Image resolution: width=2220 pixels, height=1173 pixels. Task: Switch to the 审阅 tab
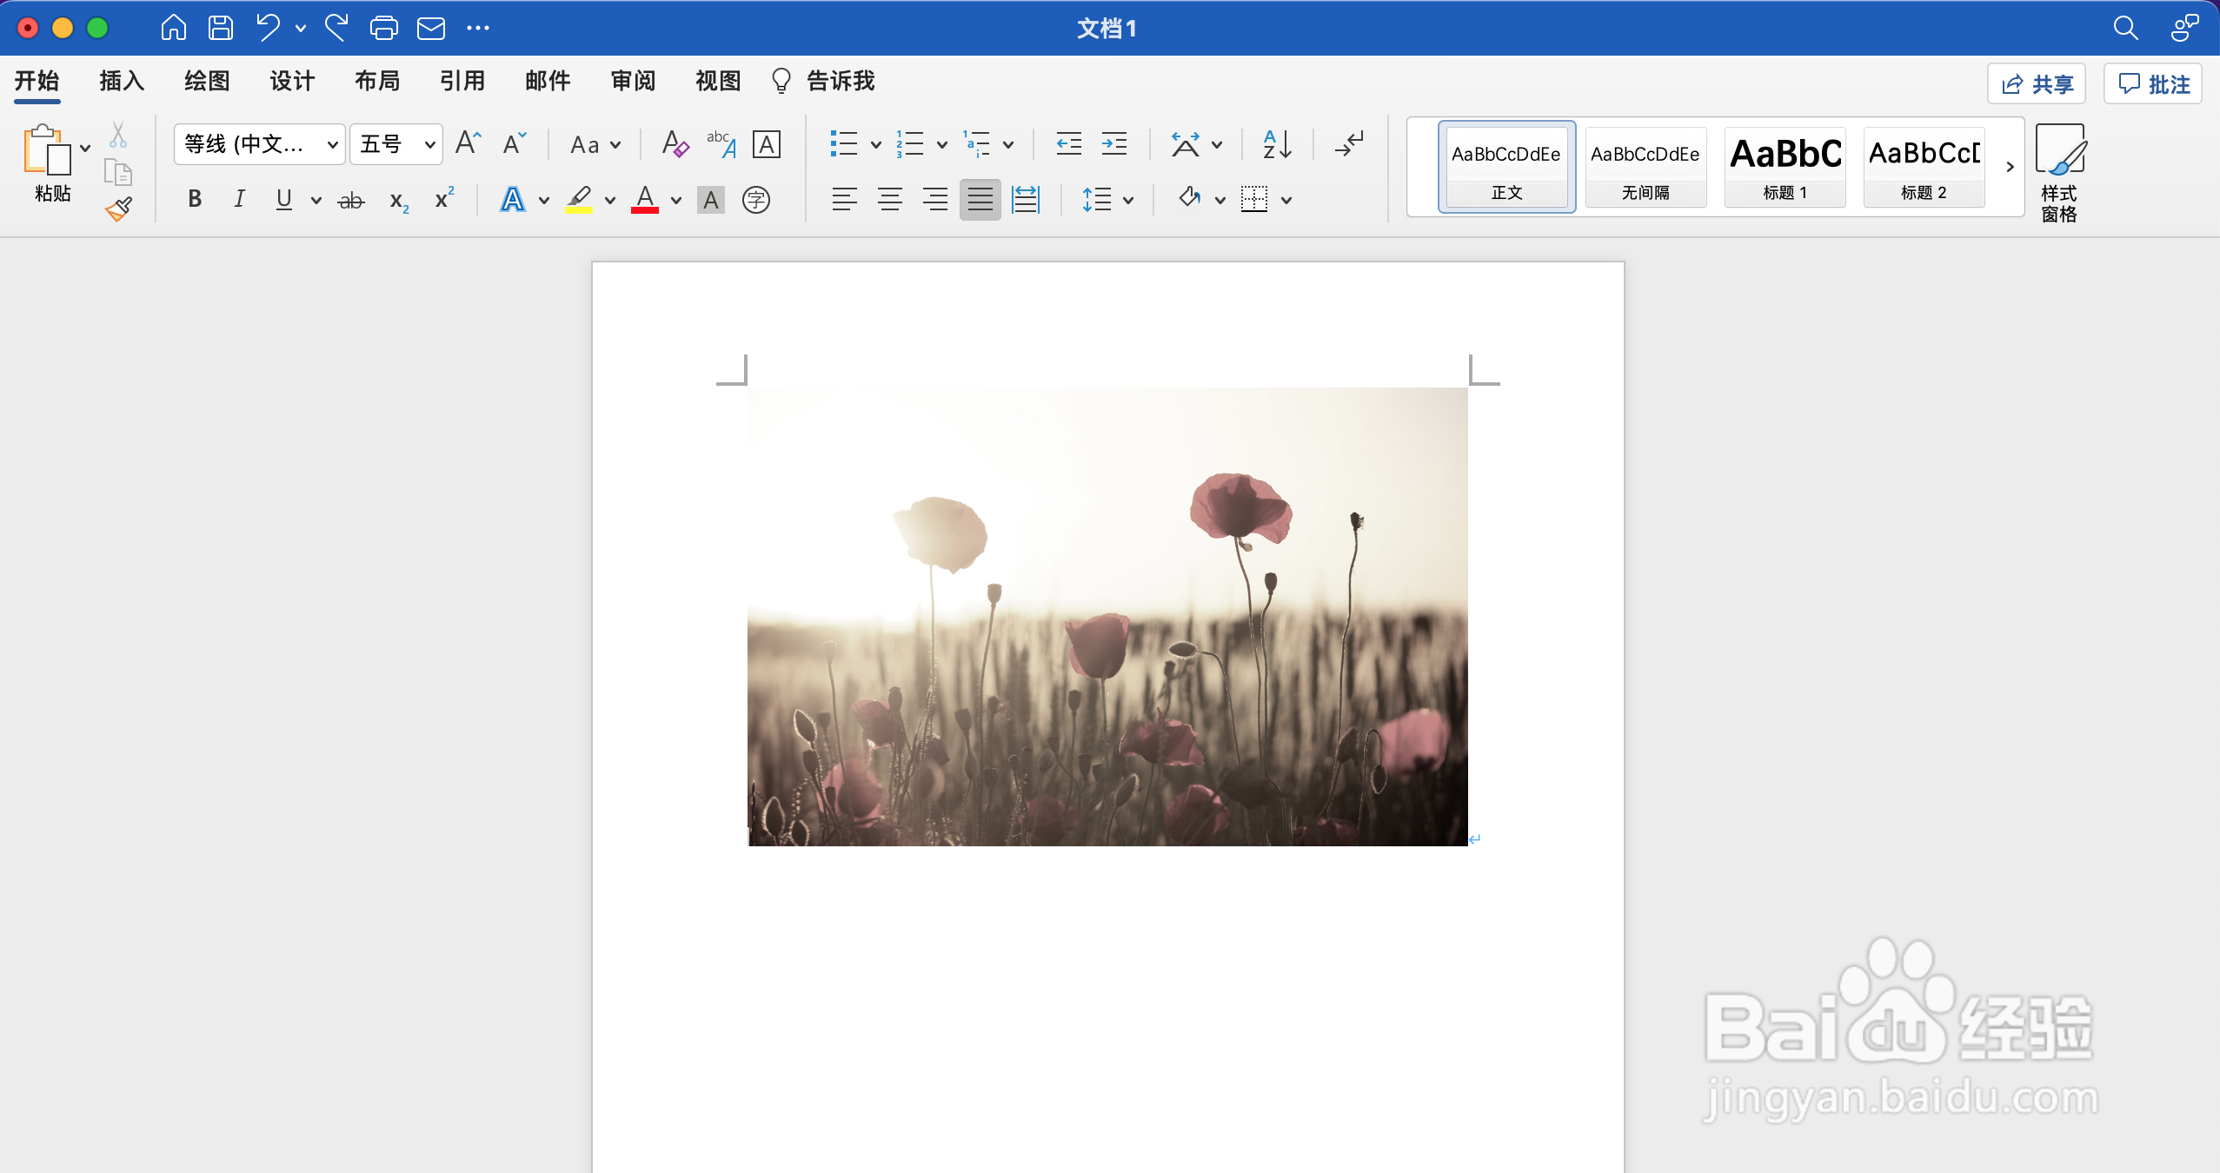(633, 81)
